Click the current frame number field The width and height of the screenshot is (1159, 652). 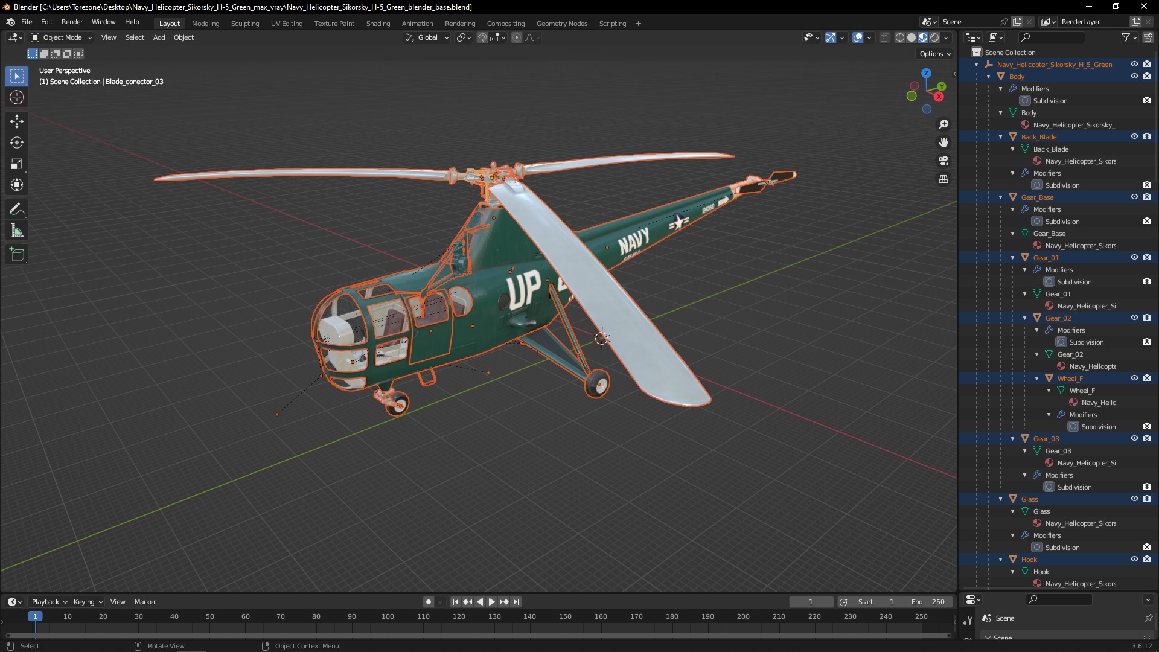(x=811, y=602)
